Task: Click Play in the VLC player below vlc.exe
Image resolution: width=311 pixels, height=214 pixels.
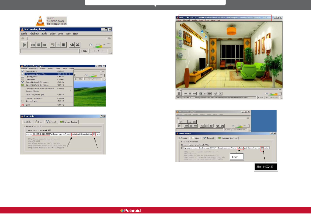Action: click(24, 45)
